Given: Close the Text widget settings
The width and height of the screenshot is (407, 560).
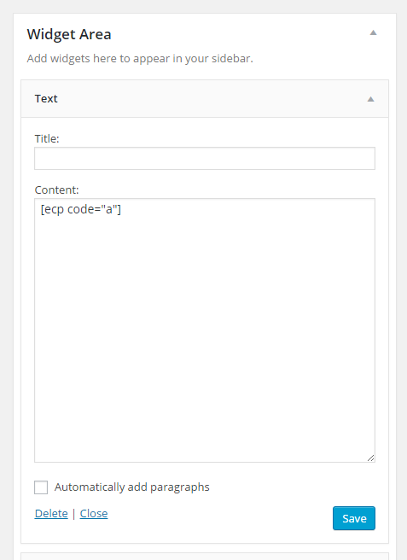Looking at the screenshot, I should (x=94, y=513).
